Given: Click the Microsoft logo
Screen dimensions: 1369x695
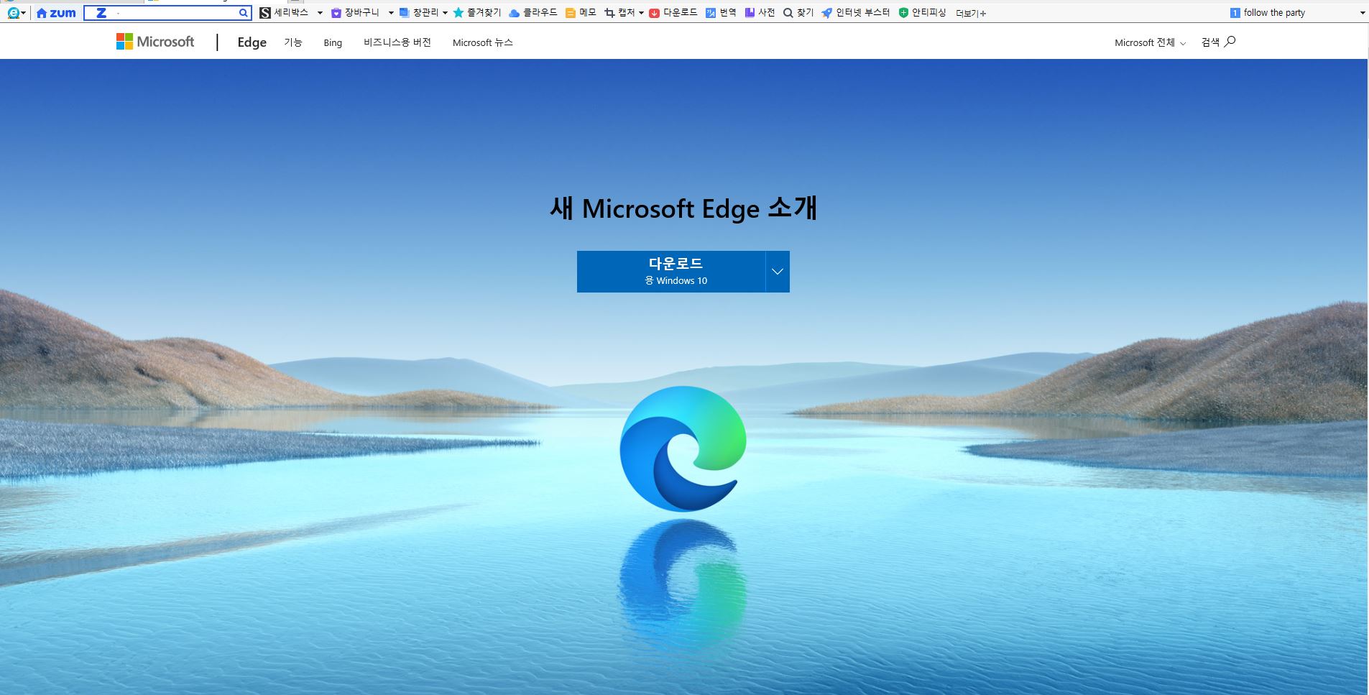Looking at the screenshot, I should (x=155, y=42).
